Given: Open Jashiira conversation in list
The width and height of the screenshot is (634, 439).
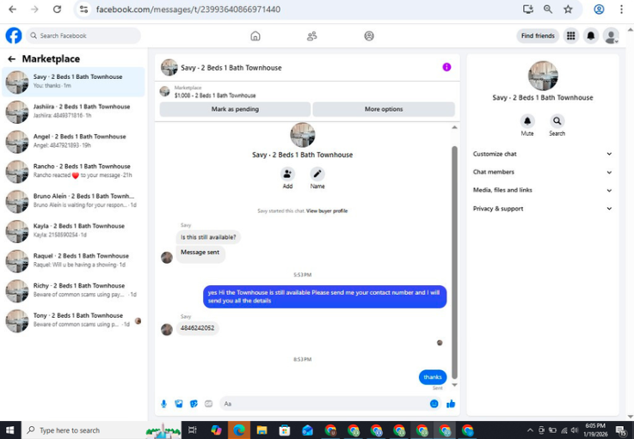Looking at the screenshot, I should (73, 112).
